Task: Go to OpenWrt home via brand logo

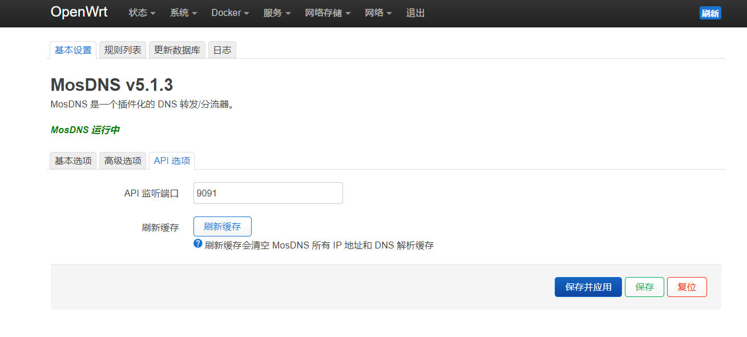Action: coord(79,13)
